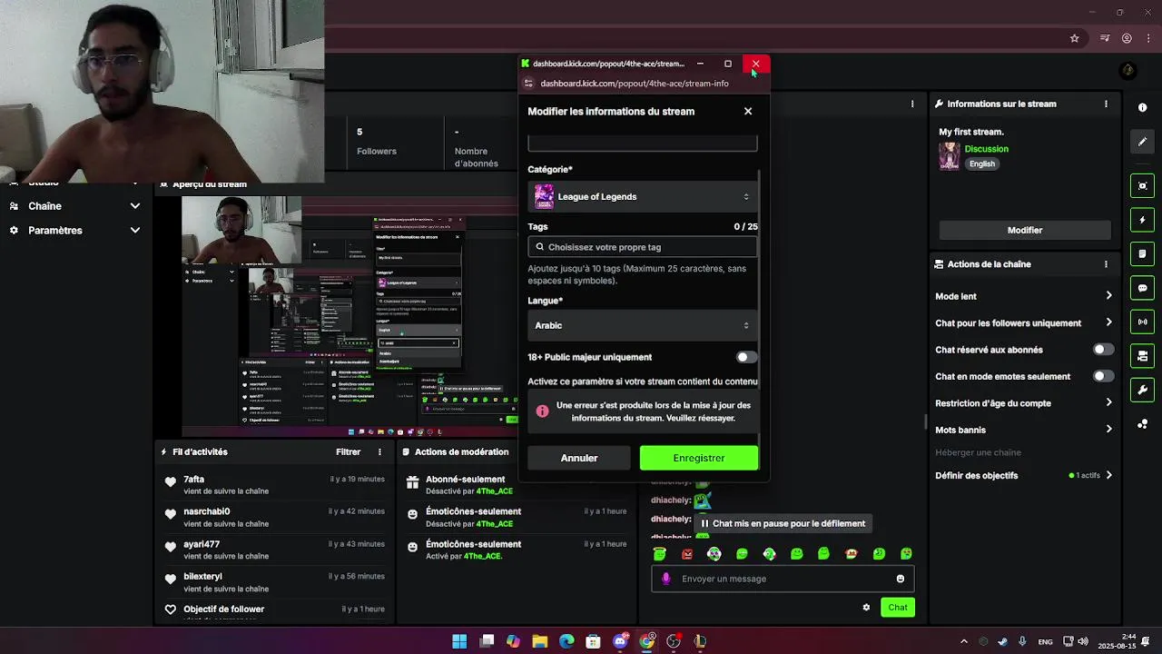This screenshot has width=1162, height=654.
Task: Toggle Chat en mode emotes seulement
Action: pyautogui.click(x=1103, y=376)
